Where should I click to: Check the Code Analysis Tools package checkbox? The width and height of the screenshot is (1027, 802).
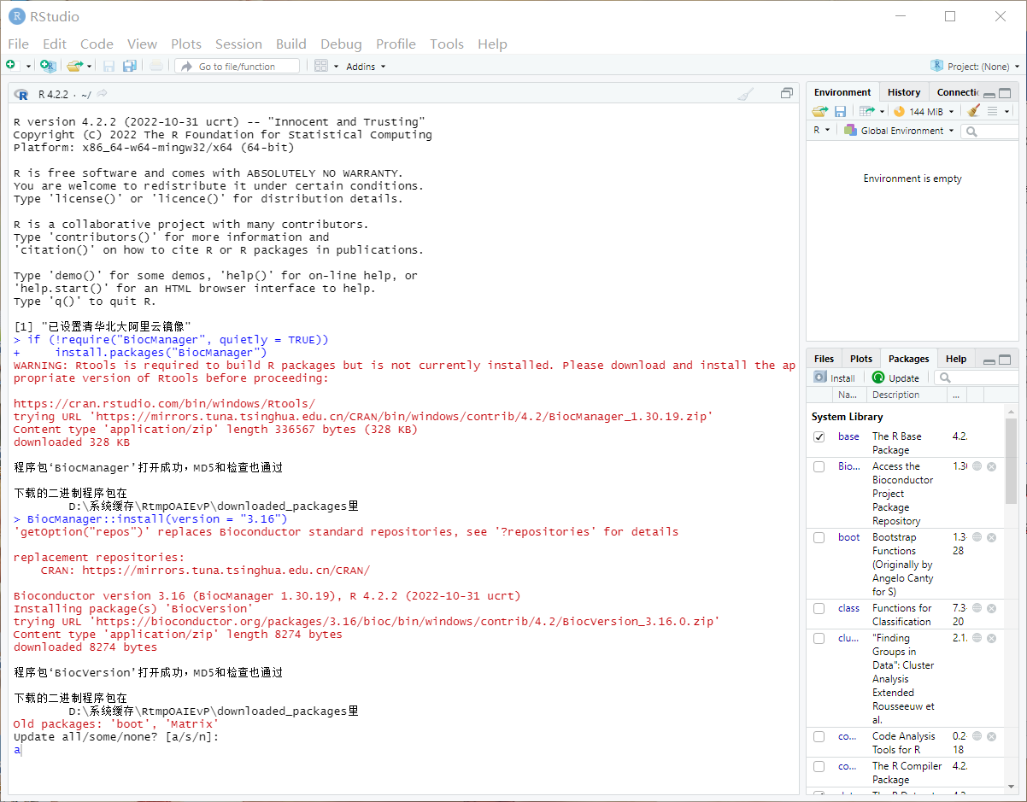(819, 736)
